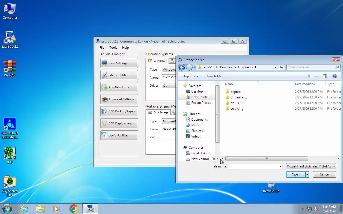Select Videos library in navigation pane
The height and width of the screenshot is (214, 343).
193,136
